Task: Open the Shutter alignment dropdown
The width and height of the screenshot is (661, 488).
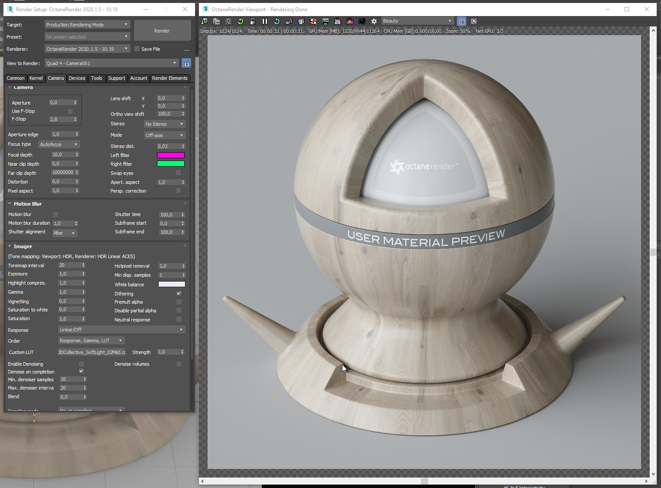Action: [x=65, y=233]
